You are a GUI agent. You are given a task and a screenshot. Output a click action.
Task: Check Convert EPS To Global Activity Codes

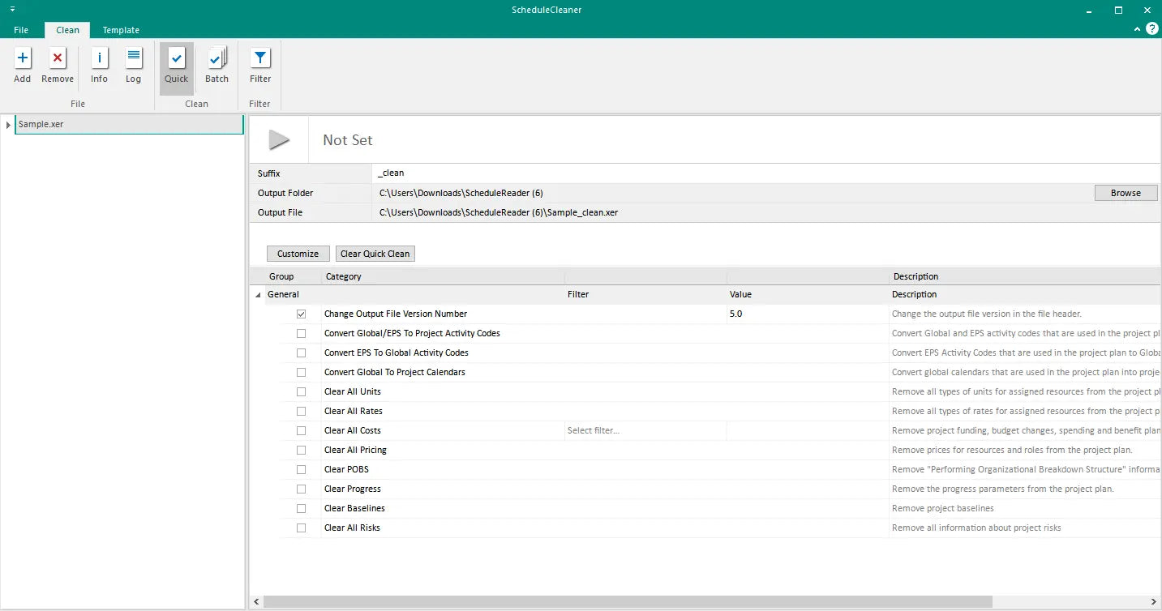coord(302,352)
